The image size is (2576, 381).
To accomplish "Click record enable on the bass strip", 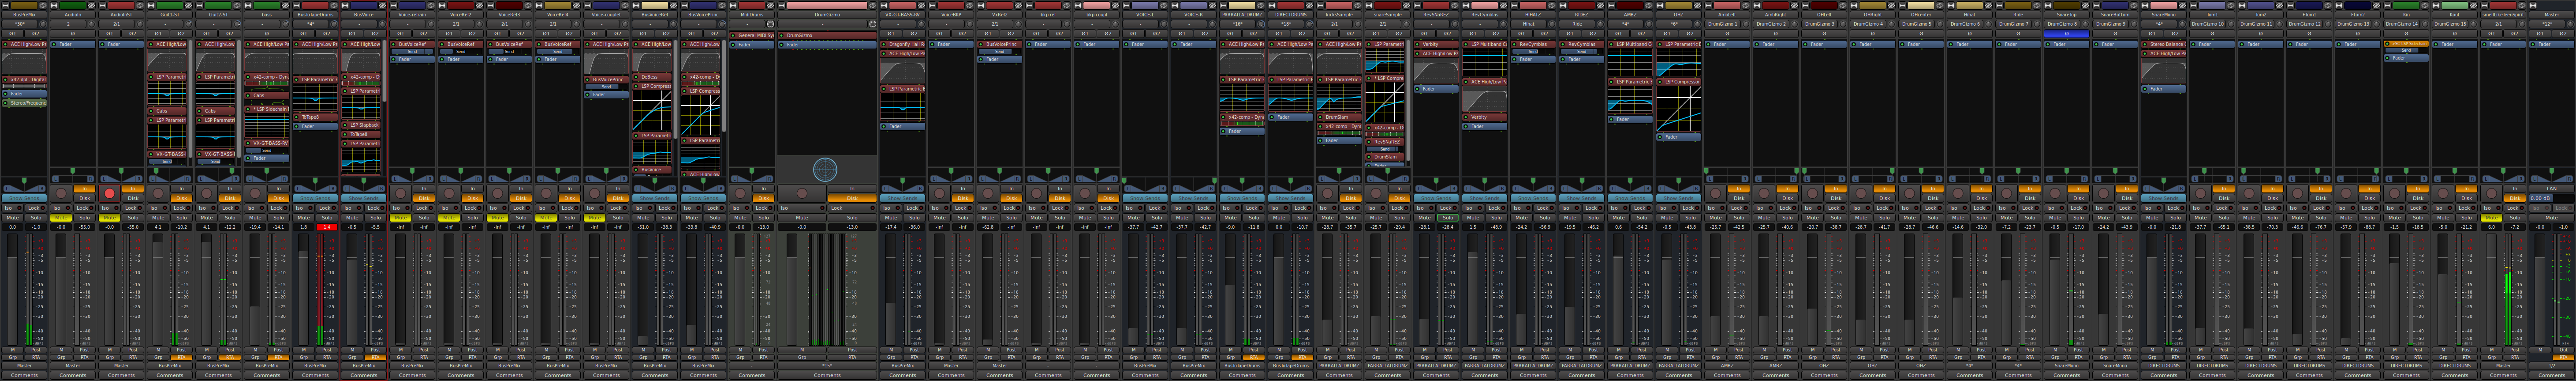I will pos(255,193).
